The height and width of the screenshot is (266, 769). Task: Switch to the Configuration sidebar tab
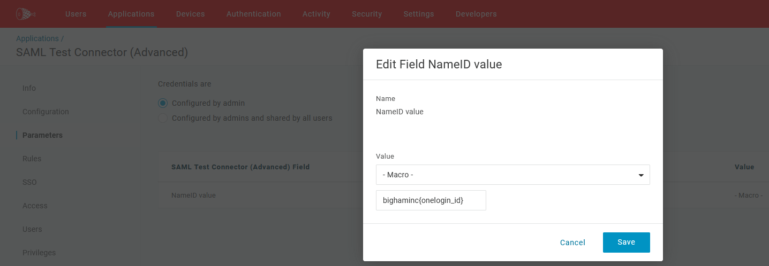coord(46,112)
